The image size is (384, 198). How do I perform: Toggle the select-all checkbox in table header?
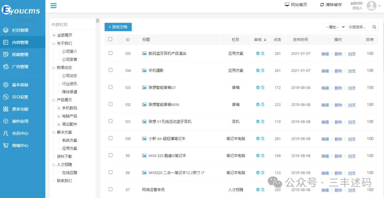110,39
